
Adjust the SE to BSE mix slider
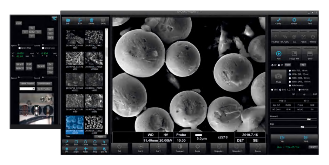[304, 95]
